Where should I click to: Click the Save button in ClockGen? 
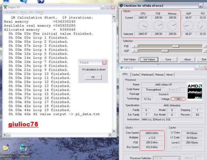point(168,59)
